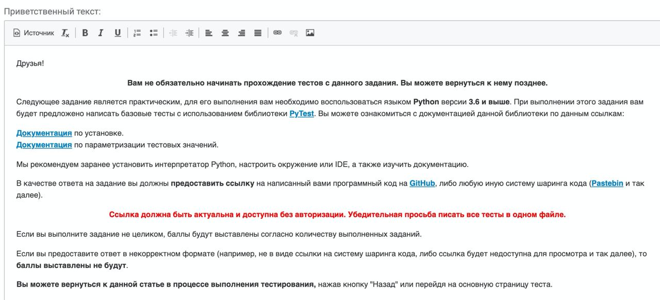Click the bold centered 'Вам не обязательно начинать' line
The image size is (660, 300).
pyautogui.click(x=337, y=82)
